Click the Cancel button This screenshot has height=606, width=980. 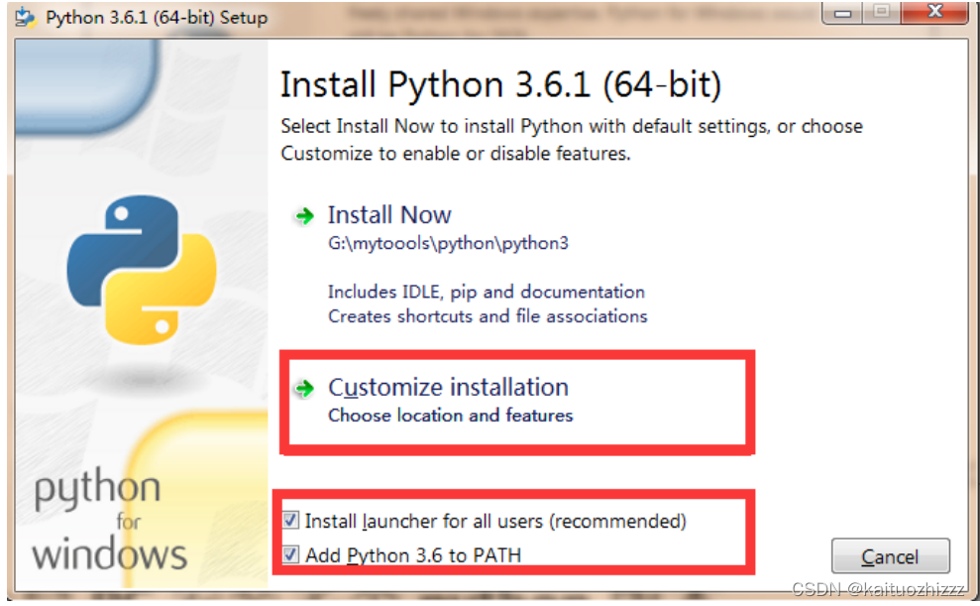click(x=890, y=556)
